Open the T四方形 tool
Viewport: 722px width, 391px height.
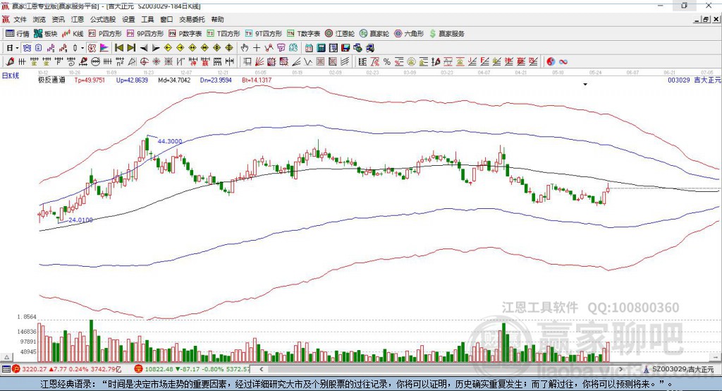tap(224, 34)
